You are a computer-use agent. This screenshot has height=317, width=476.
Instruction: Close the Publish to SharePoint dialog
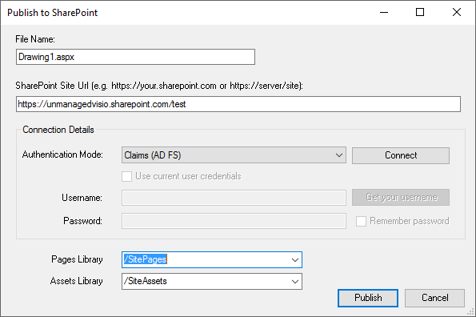pyautogui.click(x=457, y=12)
